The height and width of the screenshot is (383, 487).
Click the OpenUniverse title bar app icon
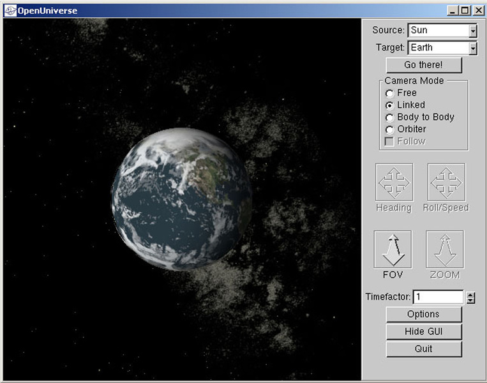[9, 10]
